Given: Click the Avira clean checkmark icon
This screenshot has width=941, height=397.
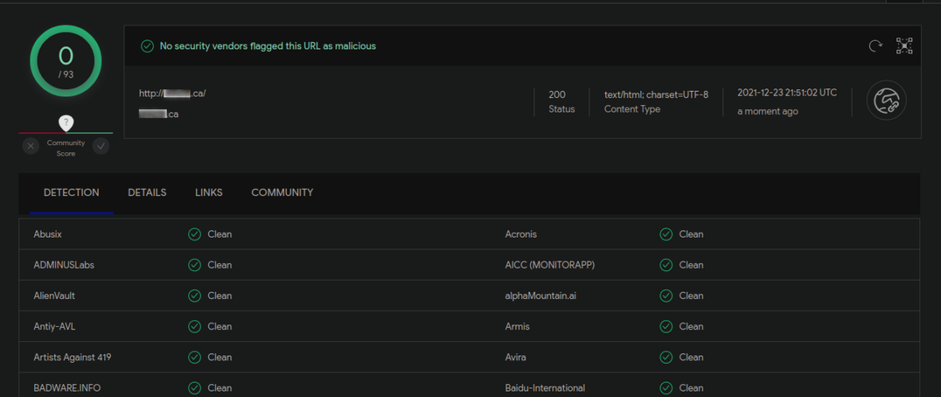Looking at the screenshot, I should (x=666, y=357).
